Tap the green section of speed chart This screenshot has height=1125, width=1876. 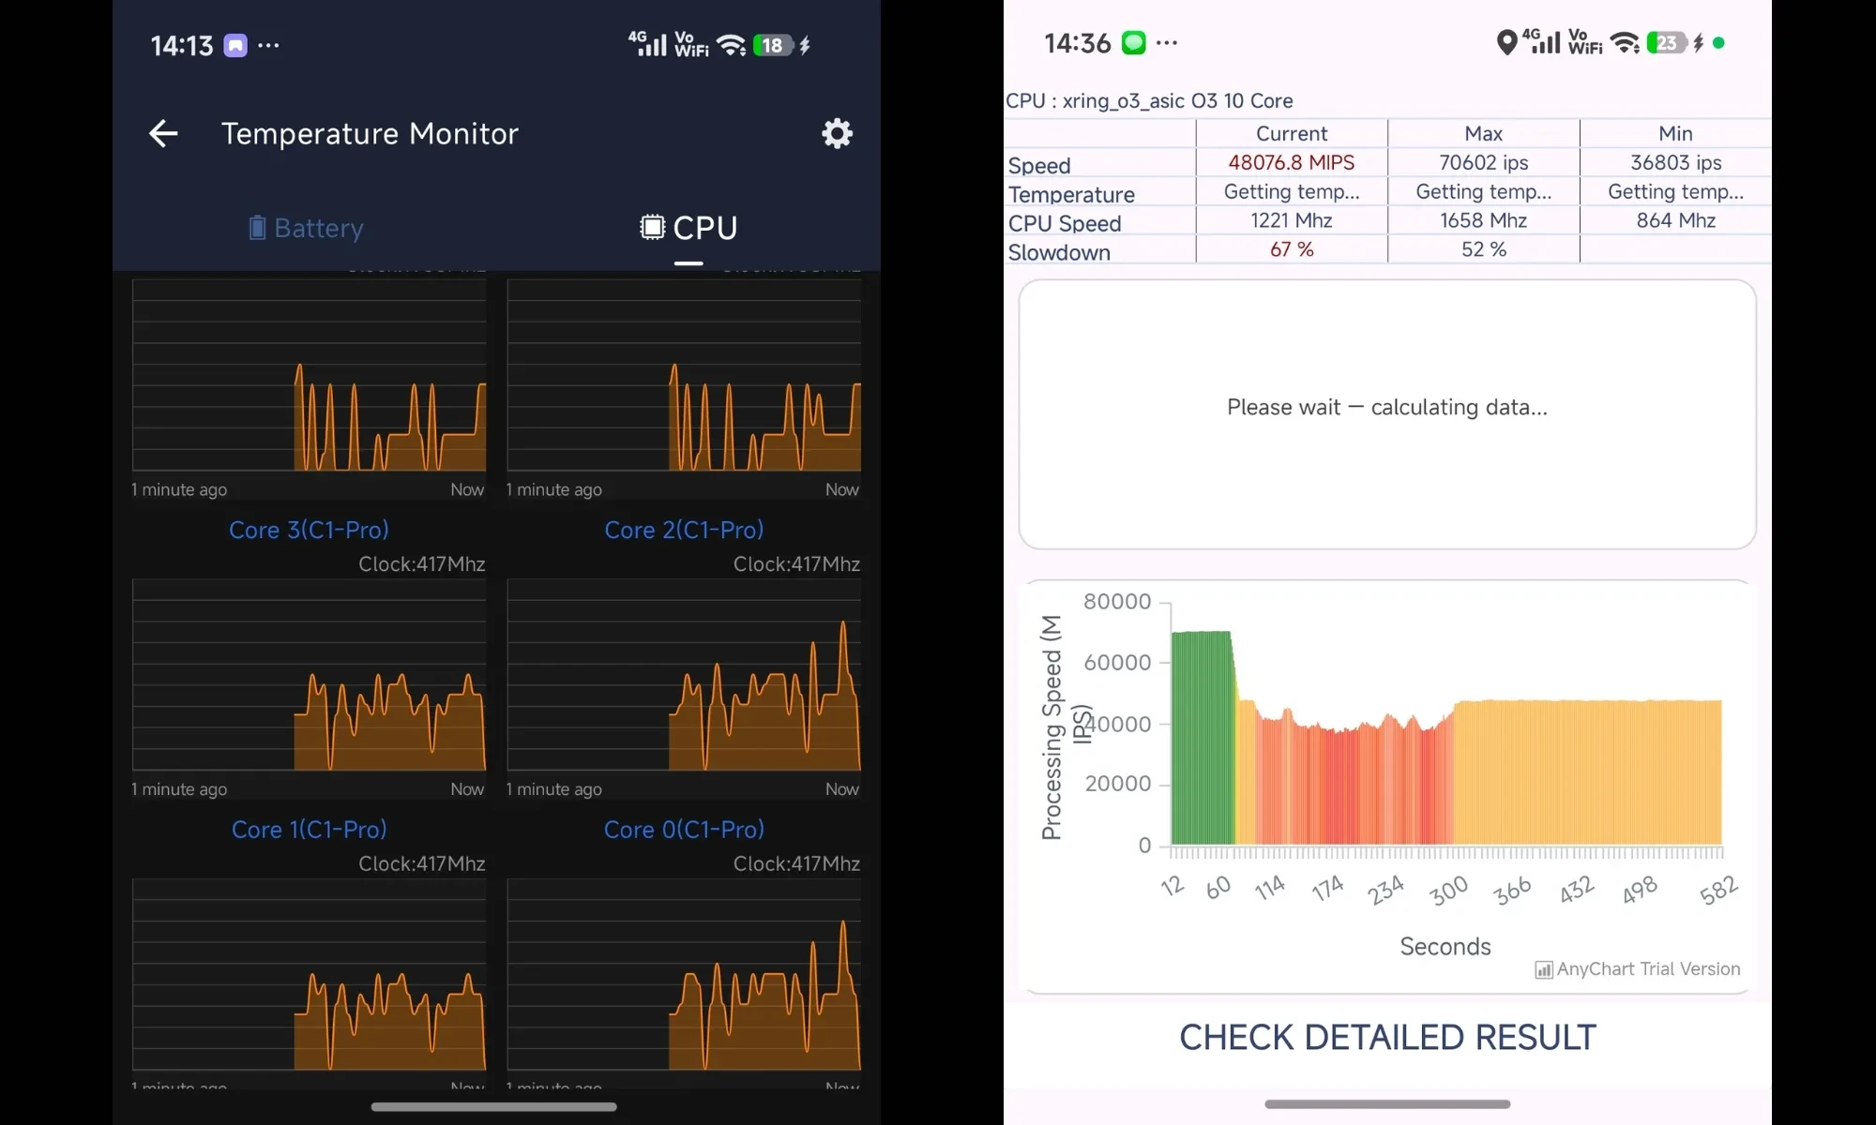(x=1202, y=738)
